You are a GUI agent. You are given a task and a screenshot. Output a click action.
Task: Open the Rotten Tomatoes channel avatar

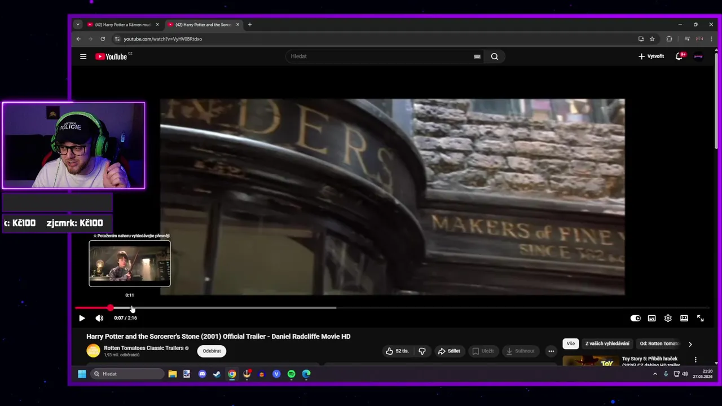point(93,351)
